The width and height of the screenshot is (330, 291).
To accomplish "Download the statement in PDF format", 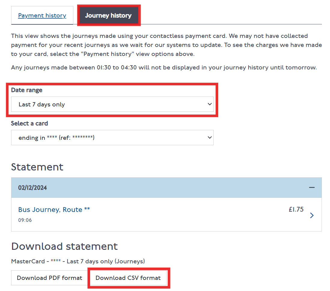I will pyautogui.click(x=49, y=278).
